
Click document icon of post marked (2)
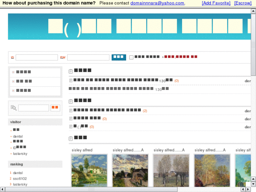point(71,111)
